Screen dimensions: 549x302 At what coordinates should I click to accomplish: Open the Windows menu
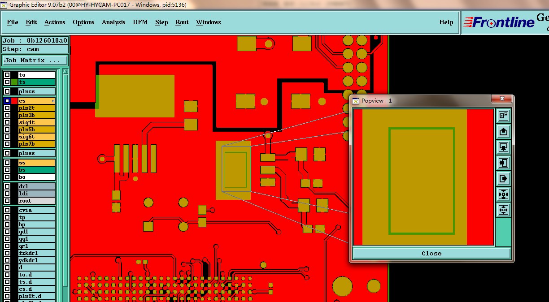[208, 22]
